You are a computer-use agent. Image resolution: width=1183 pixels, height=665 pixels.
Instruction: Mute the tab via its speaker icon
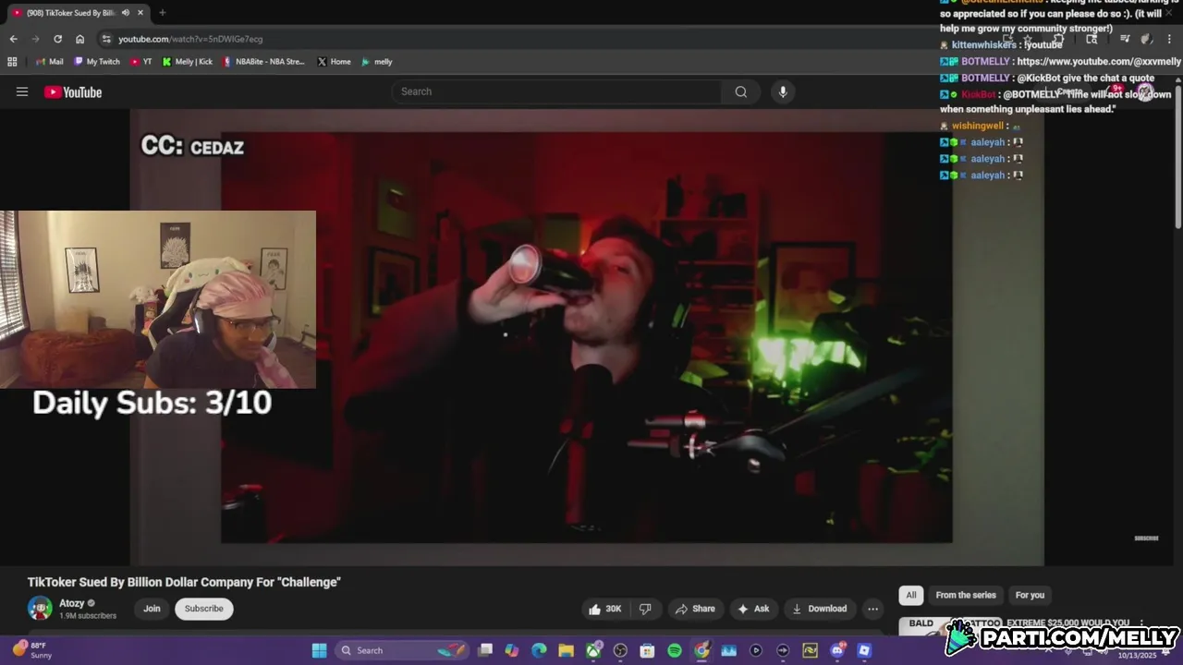(125, 13)
